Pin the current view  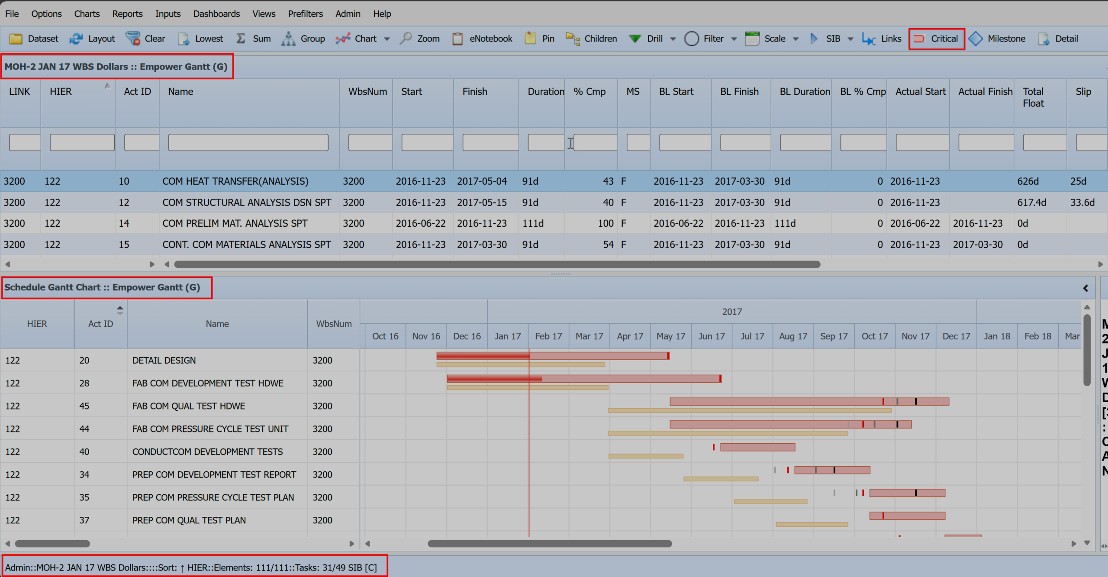[539, 39]
